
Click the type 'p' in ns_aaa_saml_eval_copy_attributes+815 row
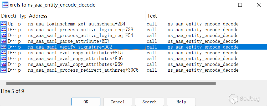tap(19, 53)
